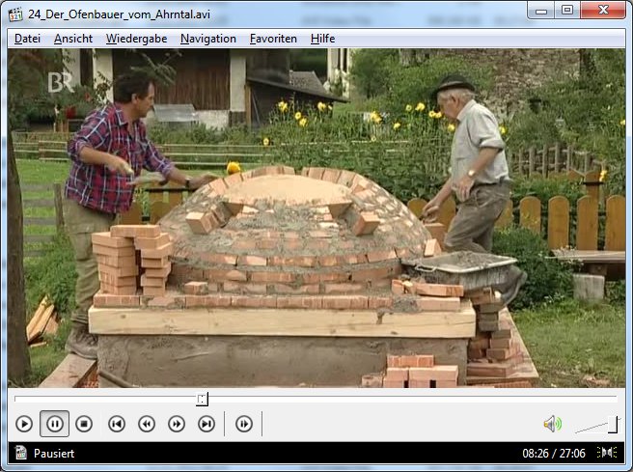Mute the audio using speaker icon
The width and height of the screenshot is (633, 472).
point(552,424)
